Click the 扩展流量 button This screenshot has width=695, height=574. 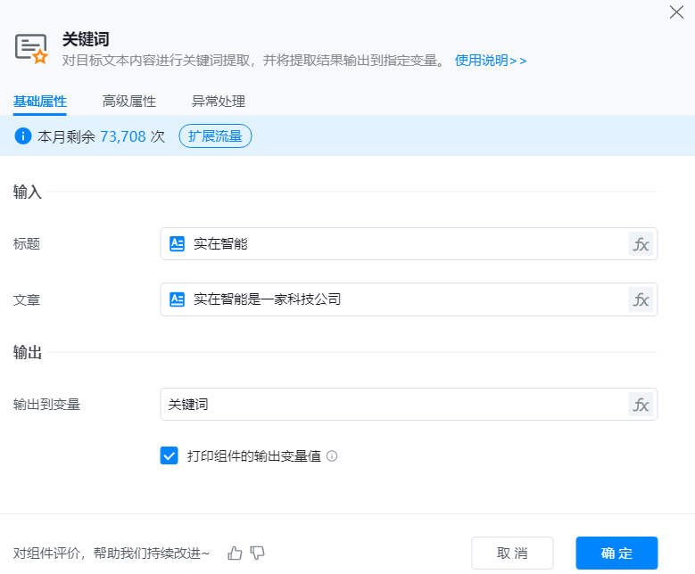pyautogui.click(x=215, y=136)
